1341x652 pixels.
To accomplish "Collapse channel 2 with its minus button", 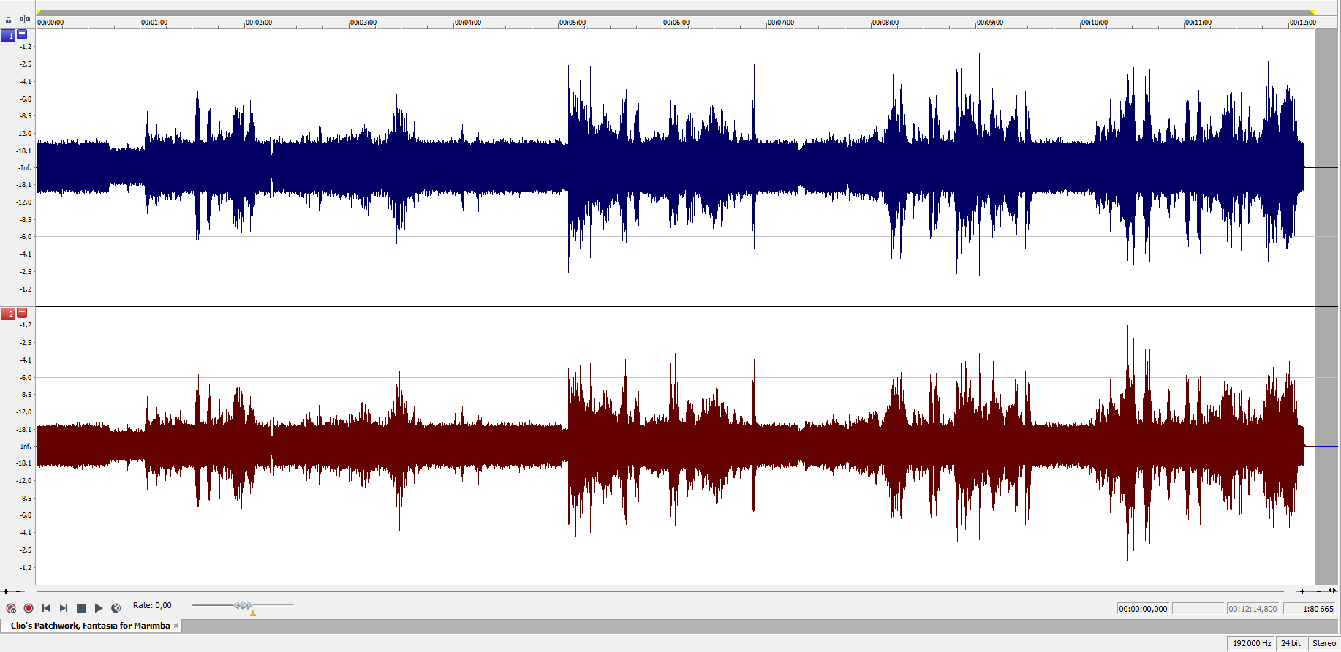I will coord(22,314).
